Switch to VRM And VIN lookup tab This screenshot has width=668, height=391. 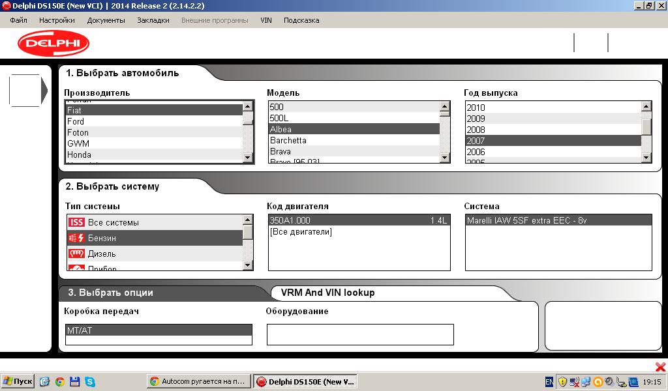[x=327, y=293]
